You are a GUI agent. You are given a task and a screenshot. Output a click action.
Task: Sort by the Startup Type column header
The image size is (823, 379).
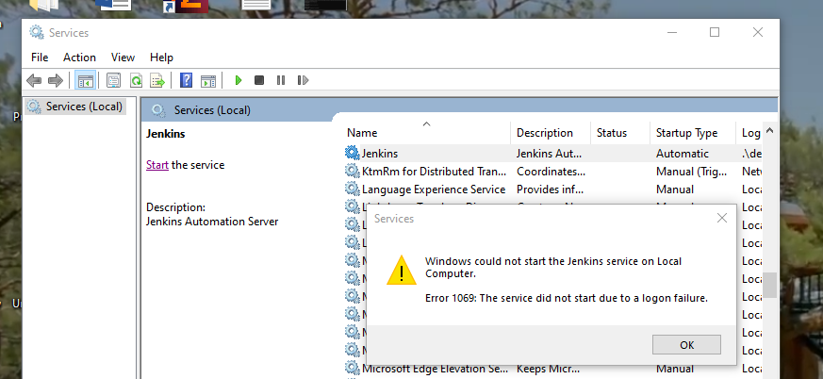point(693,133)
